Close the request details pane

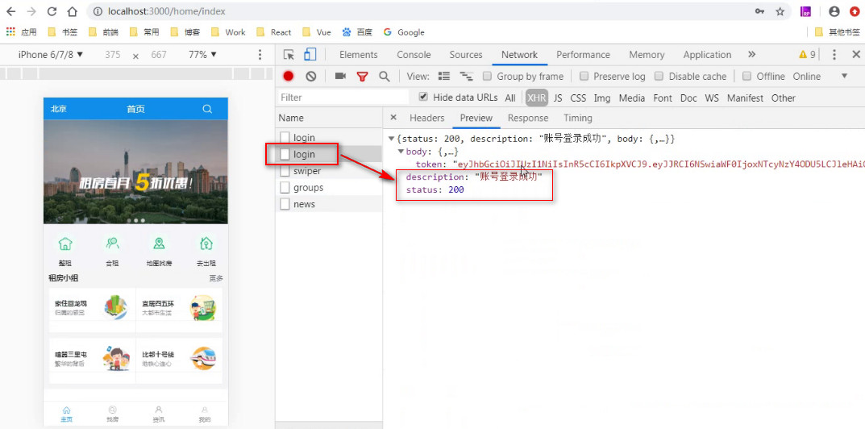point(393,117)
